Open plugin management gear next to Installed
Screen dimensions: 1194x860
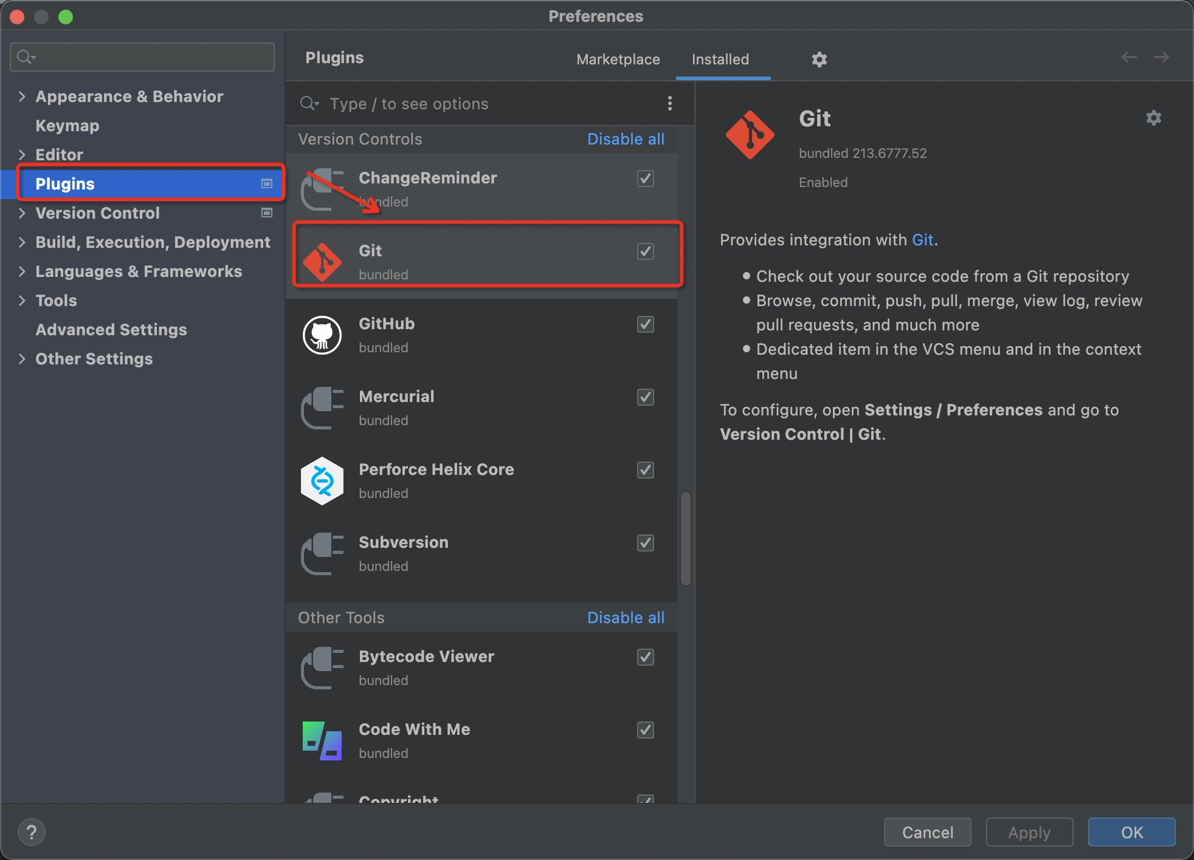coord(820,60)
